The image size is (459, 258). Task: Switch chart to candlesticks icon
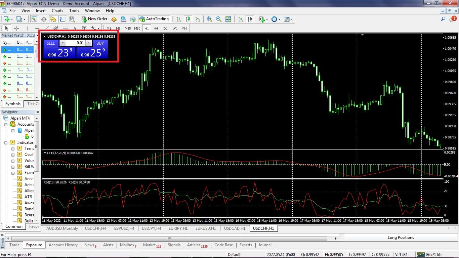(x=188, y=19)
